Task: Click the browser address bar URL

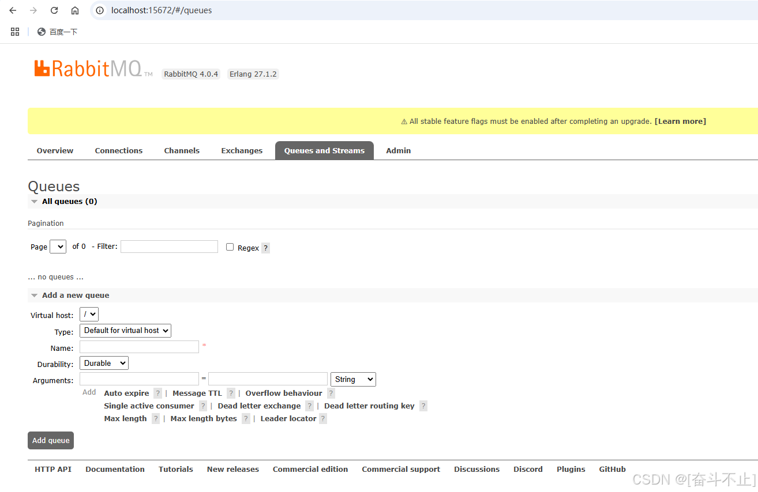Action: coord(162,10)
